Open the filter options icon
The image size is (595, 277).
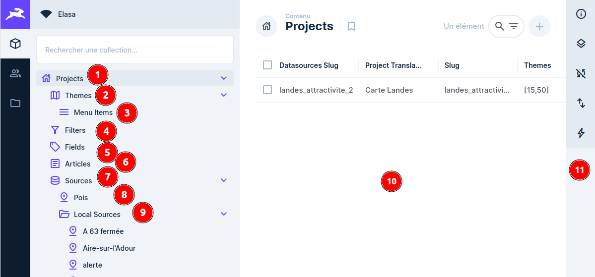pos(514,26)
